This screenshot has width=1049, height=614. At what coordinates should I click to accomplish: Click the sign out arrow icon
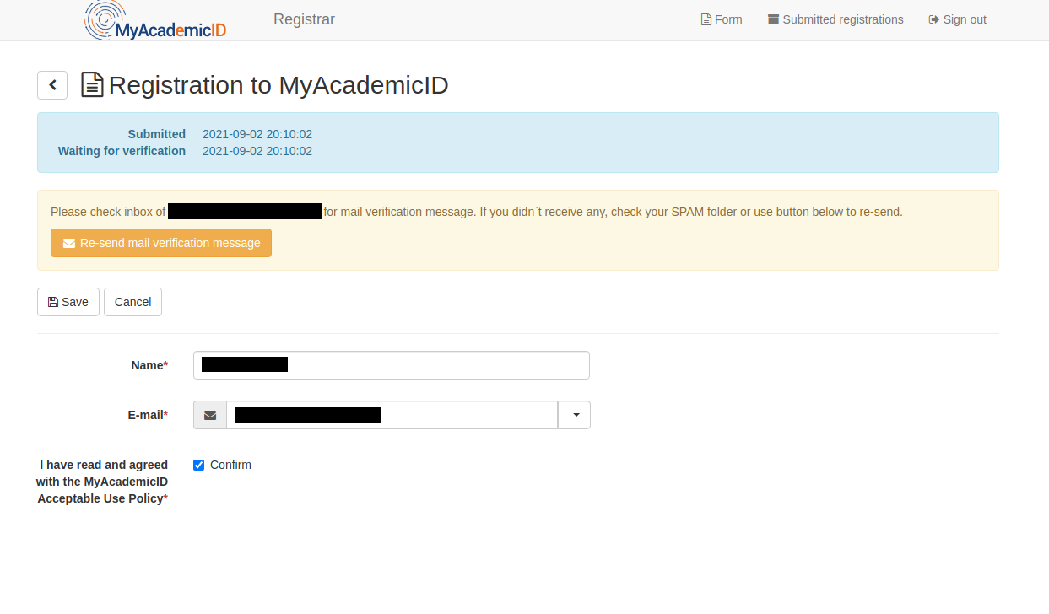(x=933, y=19)
